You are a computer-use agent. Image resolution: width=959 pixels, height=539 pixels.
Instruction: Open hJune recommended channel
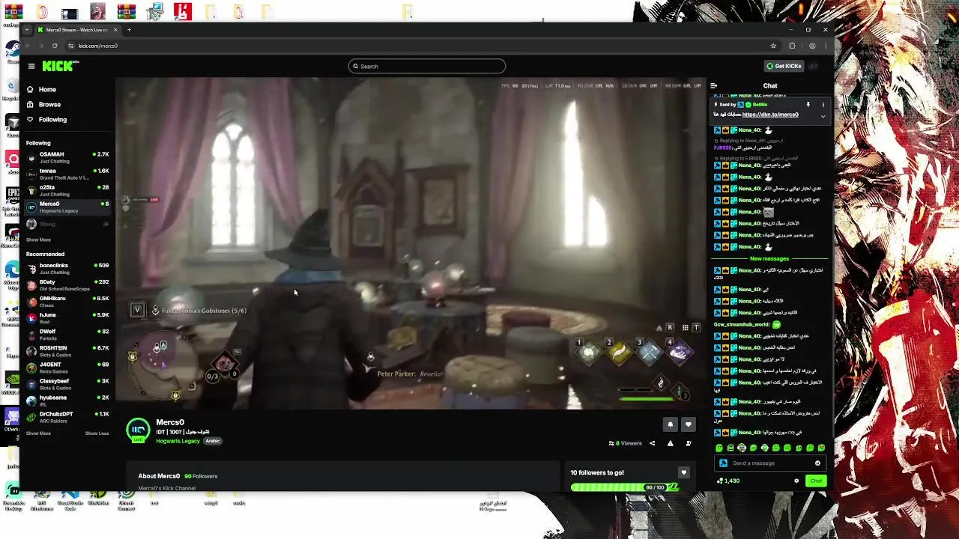[x=67, y=317]
